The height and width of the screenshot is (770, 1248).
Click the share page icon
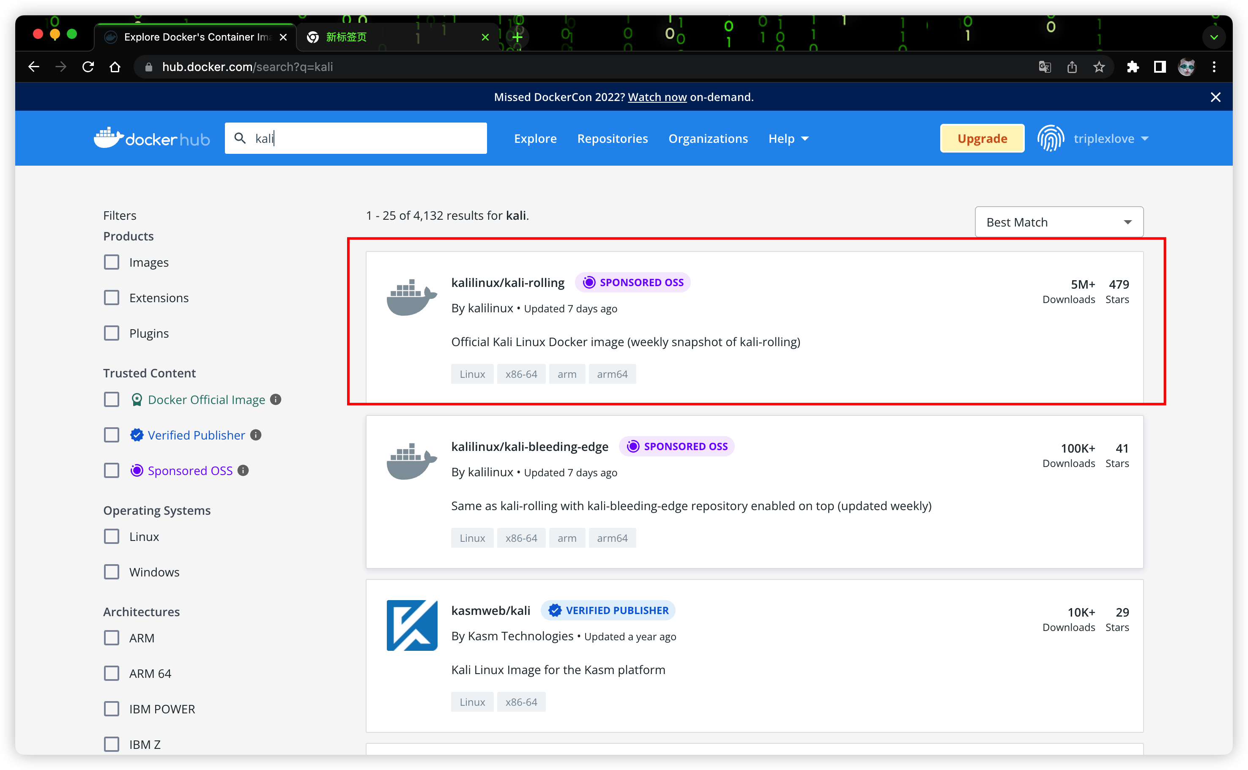[1072, 67]
